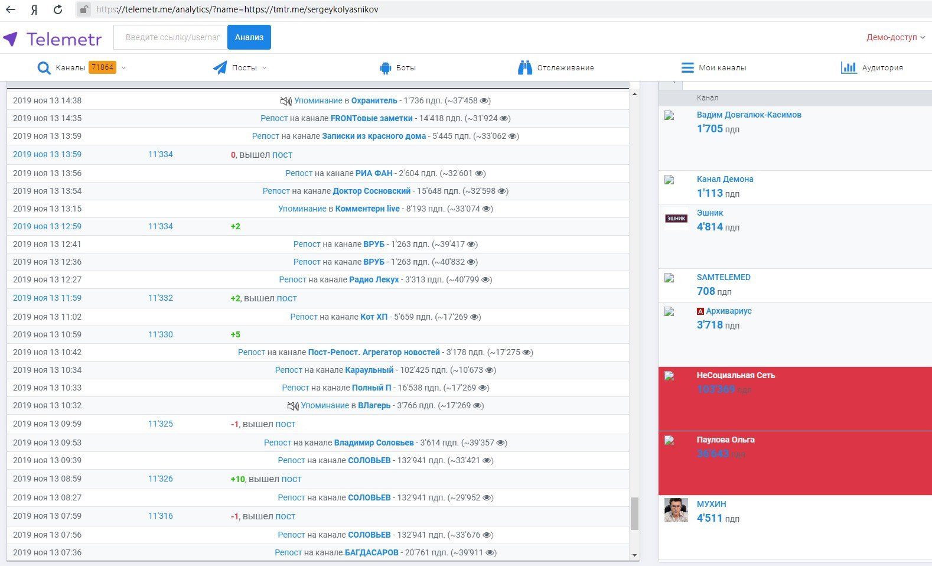The width and height of the screenshot is (932, 566).
Task: Open Паулова Ольга channel
Action: (x=725, y=440)
